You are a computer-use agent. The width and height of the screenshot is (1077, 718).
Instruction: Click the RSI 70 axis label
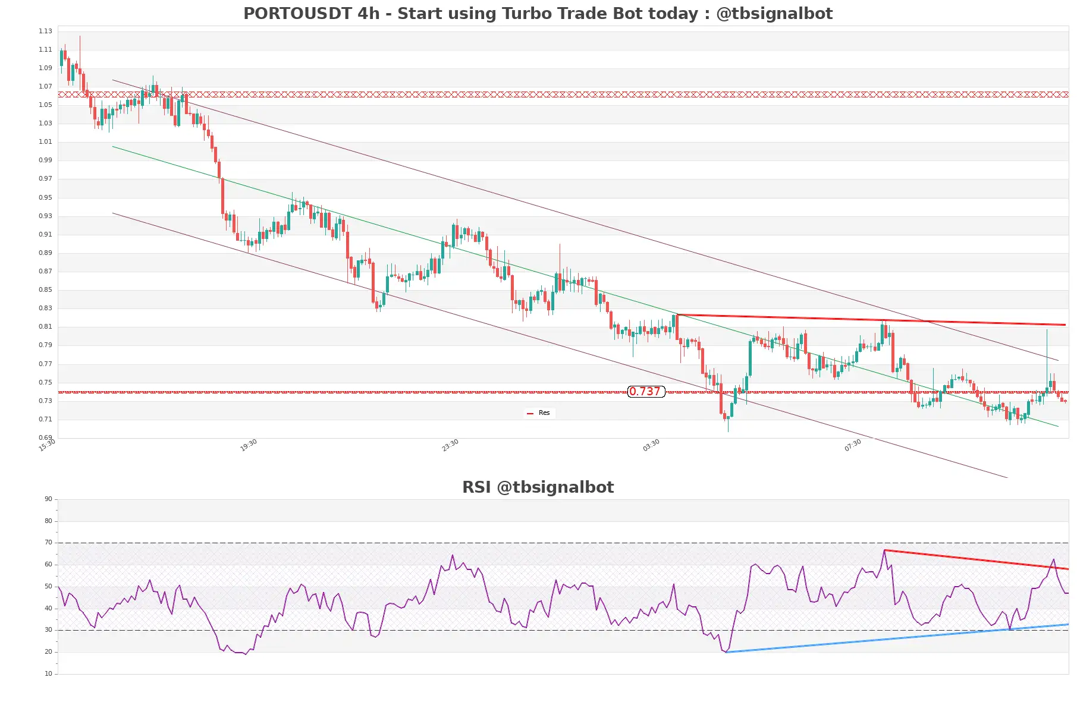[x=49, y=542]
